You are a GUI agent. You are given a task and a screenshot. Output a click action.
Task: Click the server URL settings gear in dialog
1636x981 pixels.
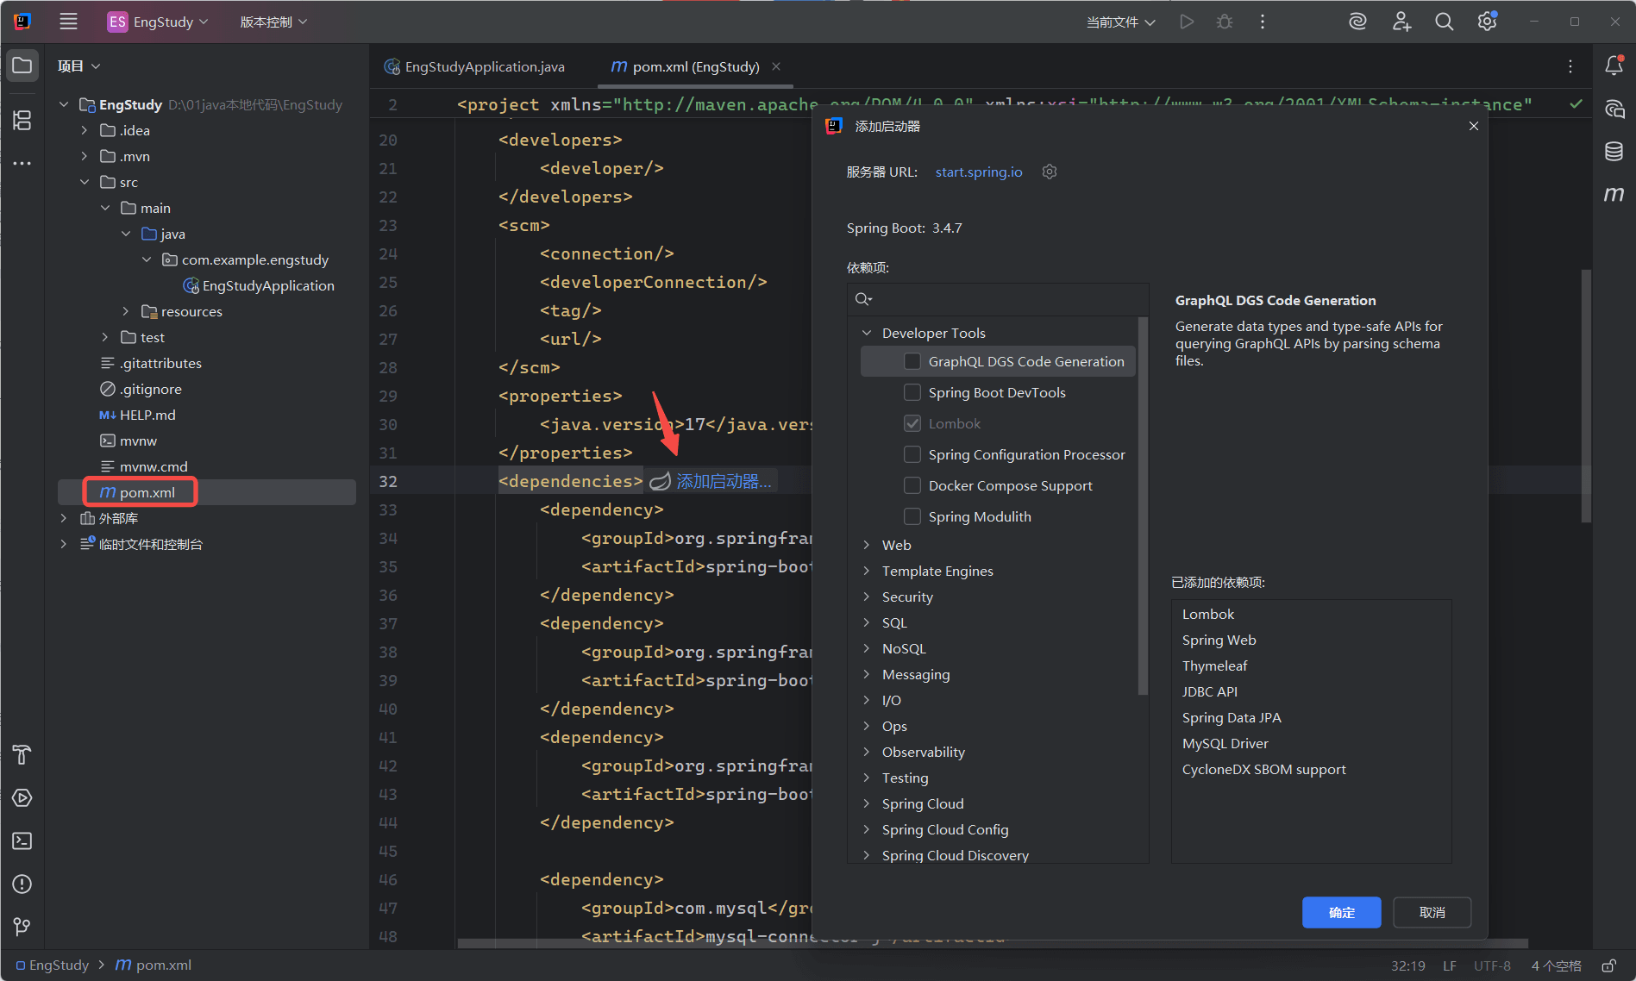coord(1050,172)
